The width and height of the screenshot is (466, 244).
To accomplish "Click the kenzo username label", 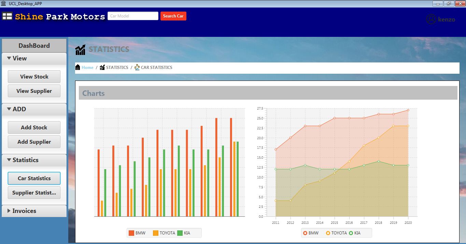I will click(447, 19).
